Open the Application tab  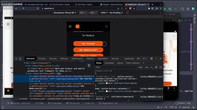[103, 58]
